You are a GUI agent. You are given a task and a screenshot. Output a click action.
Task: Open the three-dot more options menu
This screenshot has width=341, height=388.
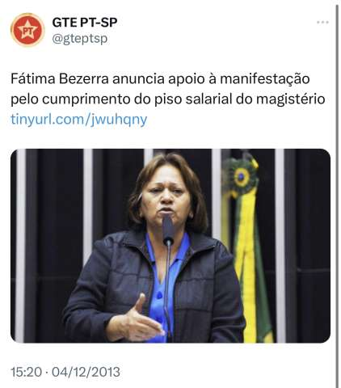pos(322,23)
